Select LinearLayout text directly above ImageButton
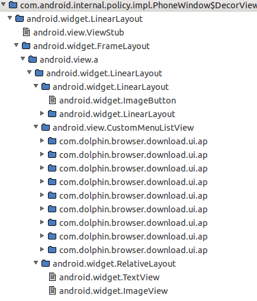 click(111, 87)
